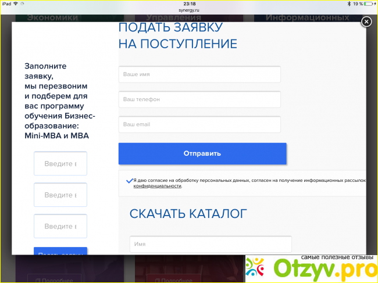Viewport: 378px width, 283px height.
Task: Tick the personal data consent checkbox
Action: point(129,181)
